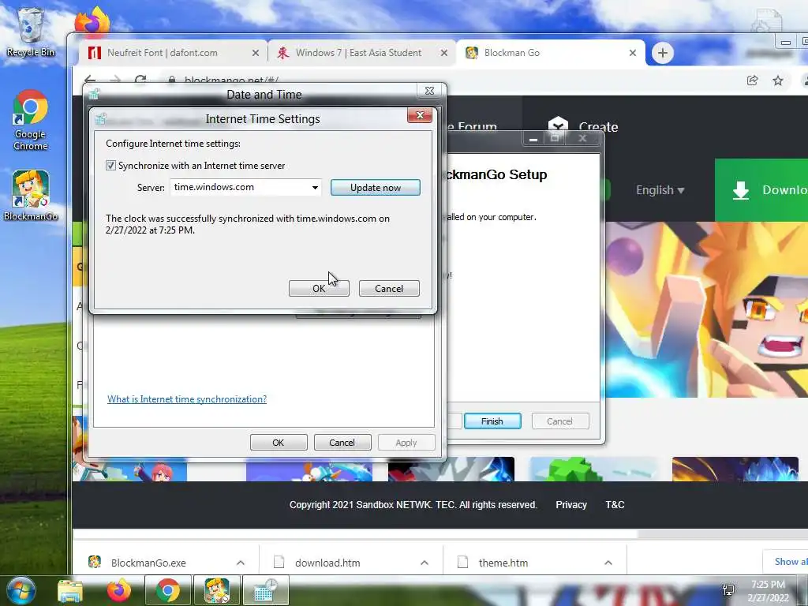This screenshot has height=606, width=808.
Task: Toggle Synchronize with an Internet time server
Action: [110, 166]
